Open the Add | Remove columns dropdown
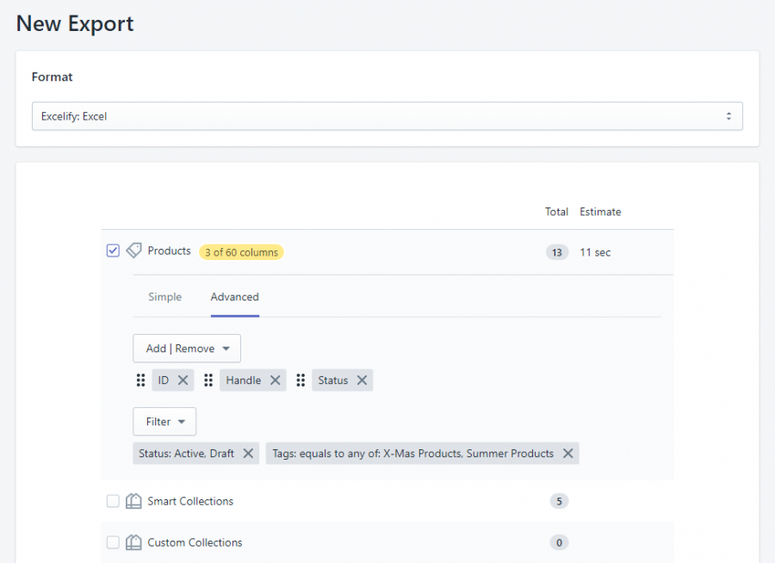Screen dimensions: 775x563 [x=186, y=349]
